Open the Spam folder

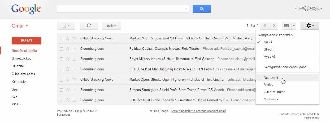point(16,89)
